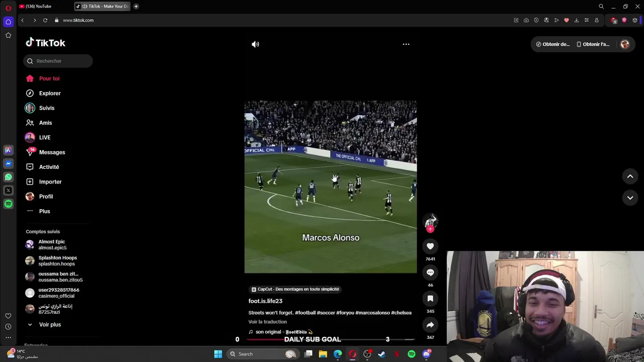Open Messages in sidebar
The height and width of the screenshot is (362, 644).
point(52,152)
